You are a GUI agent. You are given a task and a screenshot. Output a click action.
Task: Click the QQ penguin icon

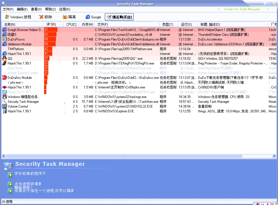5,58
